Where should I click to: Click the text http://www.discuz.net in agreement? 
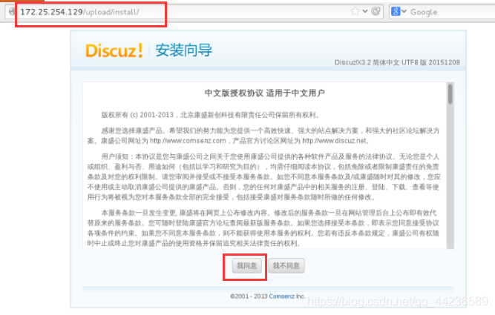[334, 141]
